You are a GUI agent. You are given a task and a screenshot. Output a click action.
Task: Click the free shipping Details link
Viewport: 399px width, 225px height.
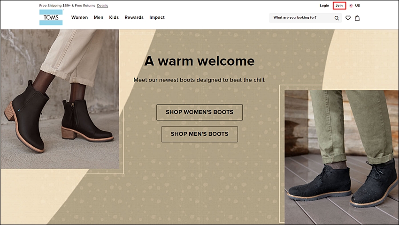102,6
